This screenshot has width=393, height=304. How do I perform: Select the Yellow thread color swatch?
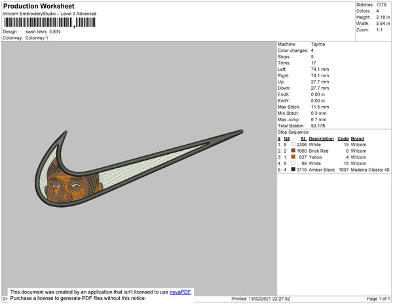293,157
